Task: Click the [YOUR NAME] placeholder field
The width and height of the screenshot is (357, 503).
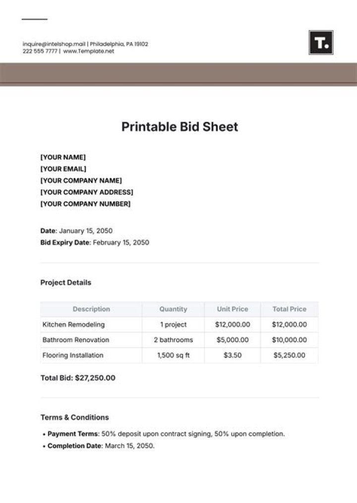Action: coord(63,157)
